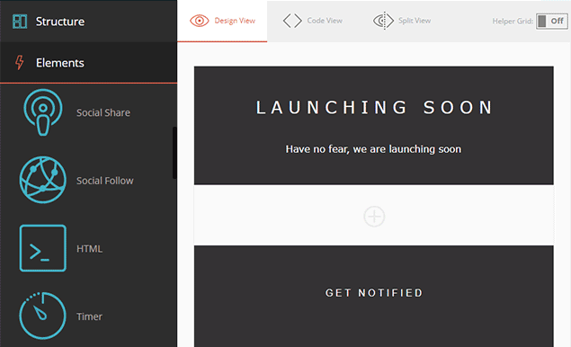
Task: Switch to the Code View tab
Action: pos(313,21)
